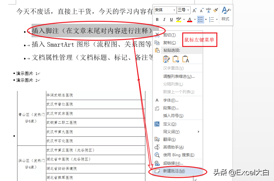274x181 pixels.
Task: Toggle bullet list button
Action: 201,20
